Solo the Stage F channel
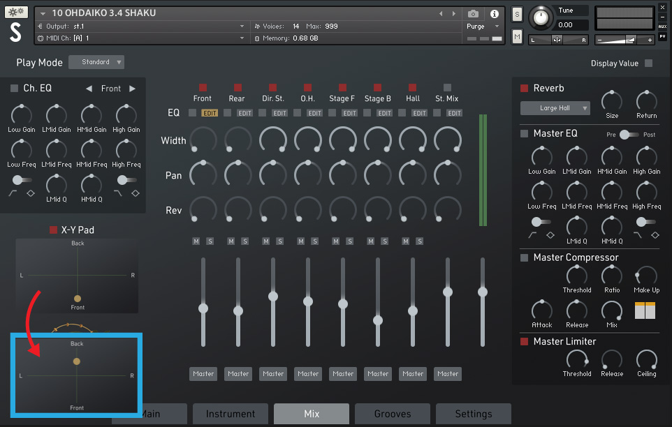 point(350,241)
